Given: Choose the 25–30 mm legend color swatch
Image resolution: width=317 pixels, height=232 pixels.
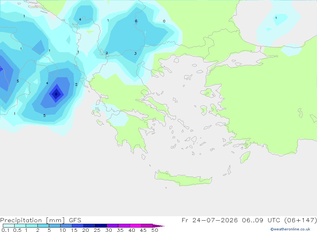Looking at the screenshot, I should (101, 226).
